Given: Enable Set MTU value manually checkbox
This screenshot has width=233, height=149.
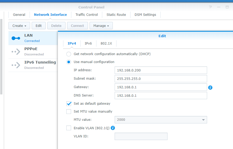Looking at the screenshot, I should (69, 112).
